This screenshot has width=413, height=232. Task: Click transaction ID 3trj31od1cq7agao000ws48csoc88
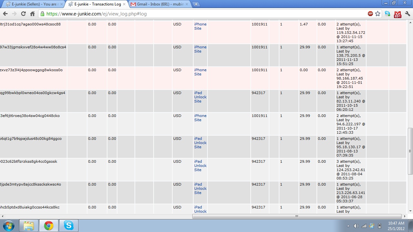30,24
